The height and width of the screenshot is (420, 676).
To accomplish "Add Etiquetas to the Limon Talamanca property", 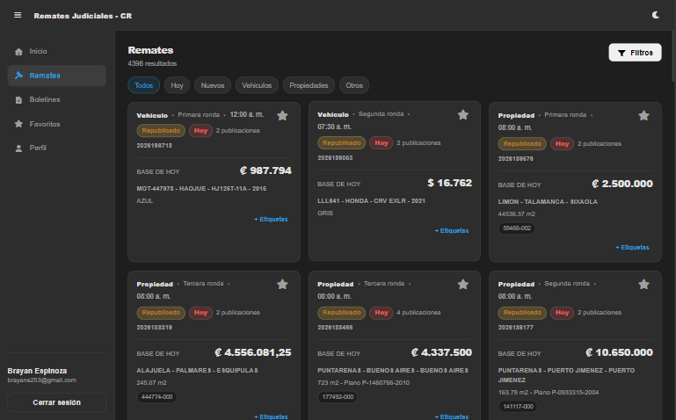I will tap(632, 247).
